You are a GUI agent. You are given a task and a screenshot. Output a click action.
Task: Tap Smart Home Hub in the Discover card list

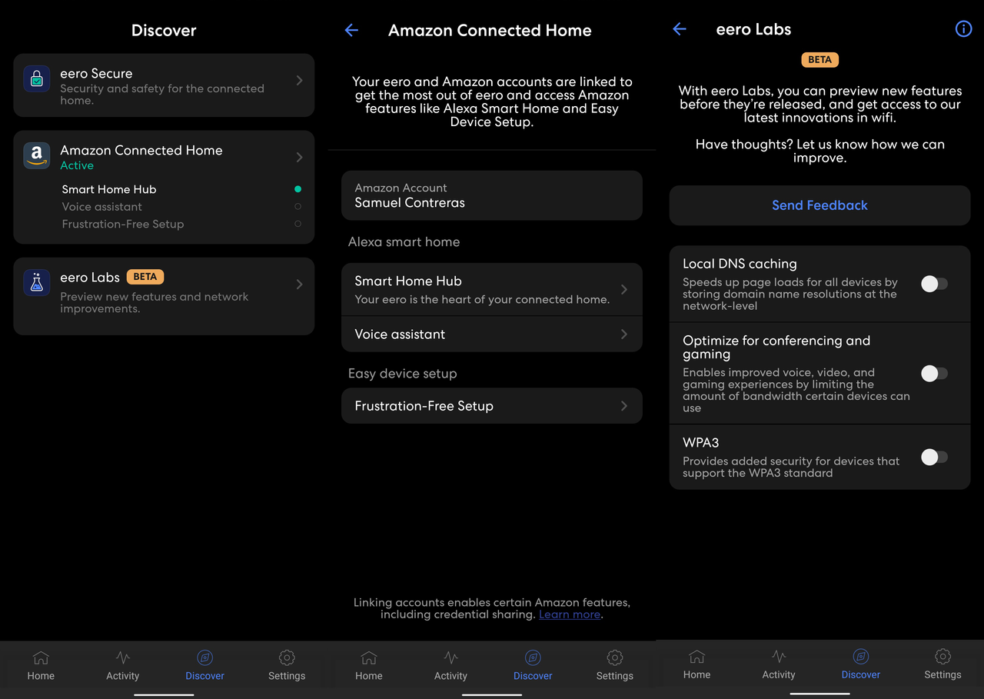[x=109, y=189]
